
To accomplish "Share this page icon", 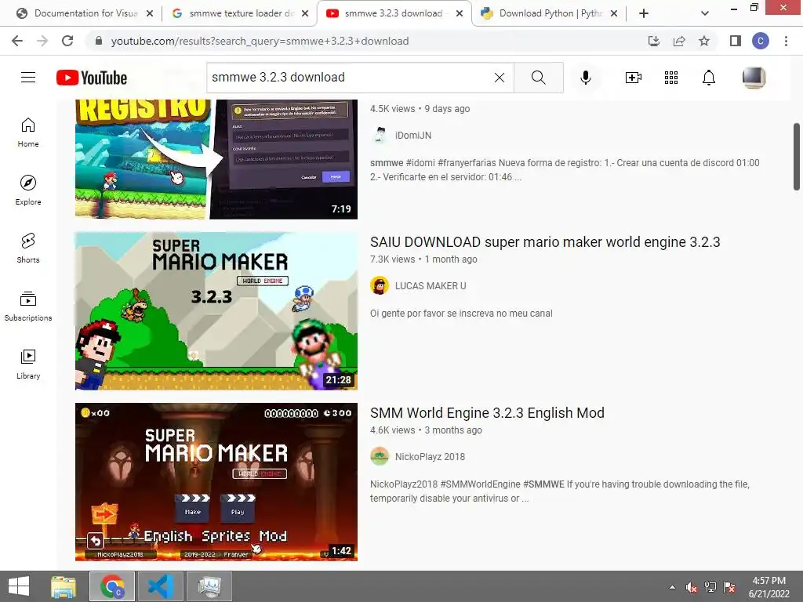I will [x=679, y=41].
